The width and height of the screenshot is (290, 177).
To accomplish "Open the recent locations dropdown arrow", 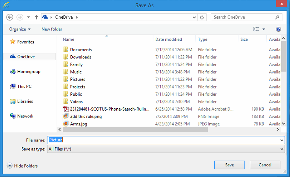I will [28, 17].
